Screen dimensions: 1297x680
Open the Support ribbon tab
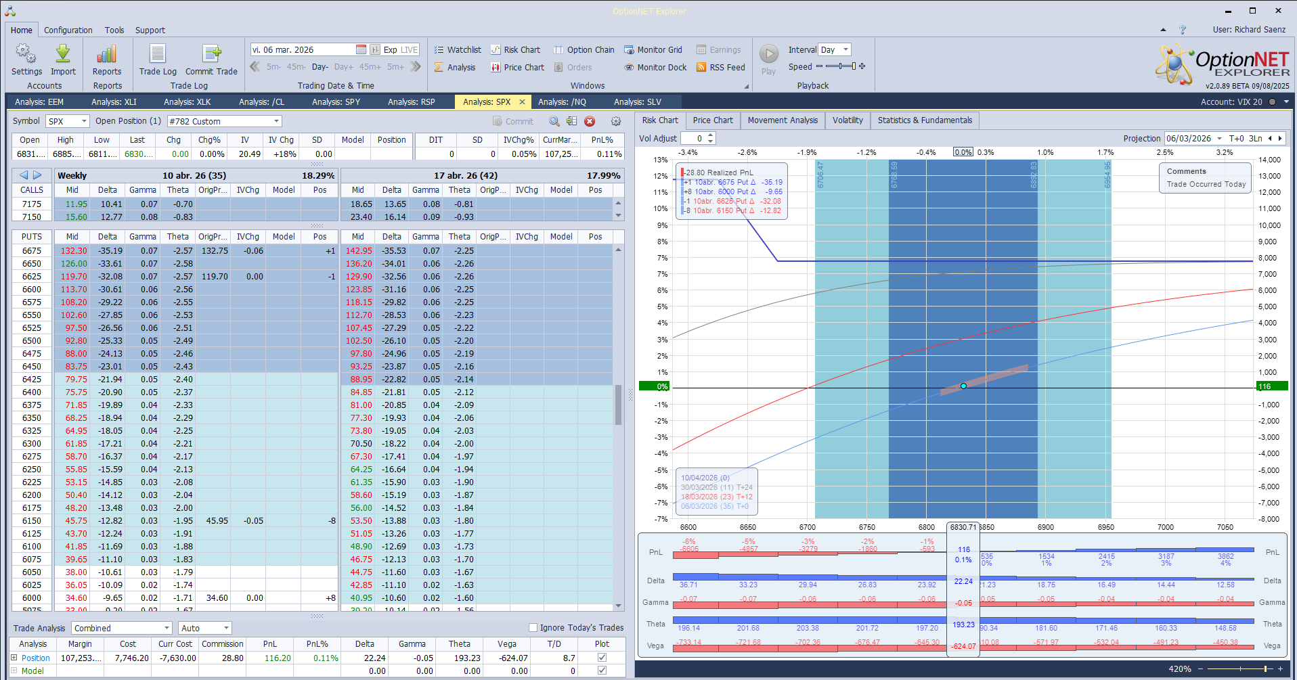(150, 30)
